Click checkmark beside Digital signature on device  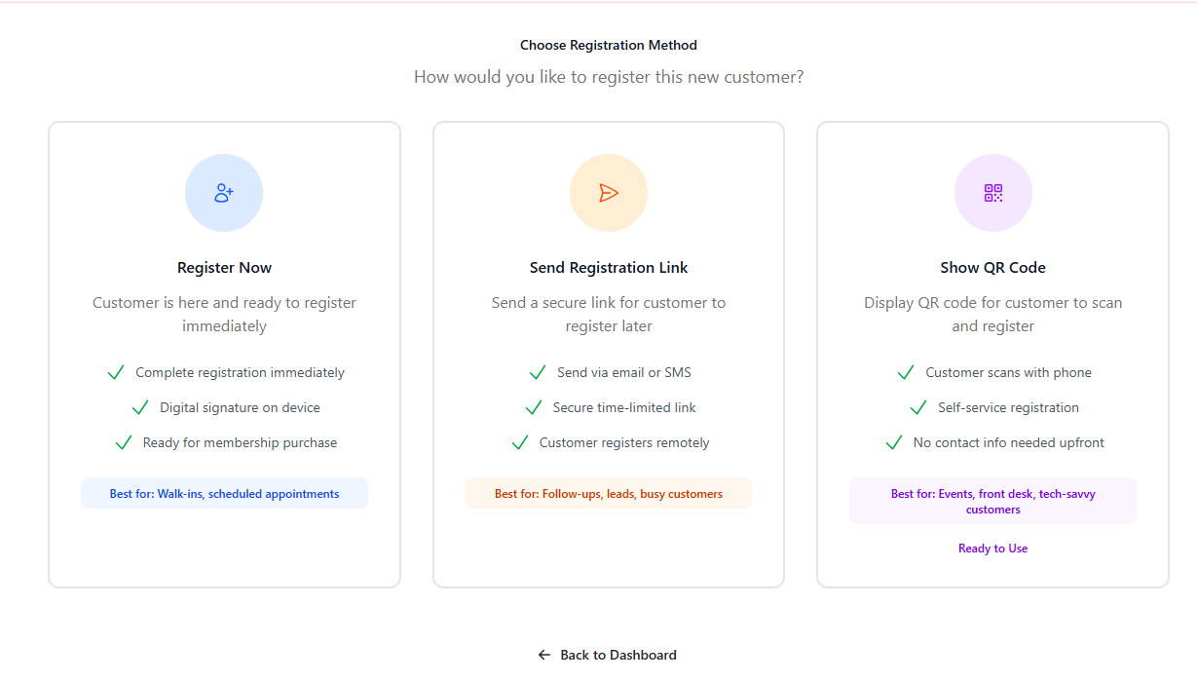[140, 407]
